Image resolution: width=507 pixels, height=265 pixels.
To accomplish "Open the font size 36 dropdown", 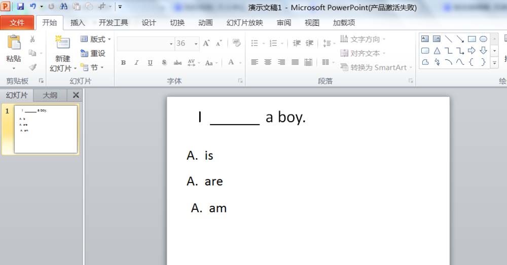I will coord(196,43).
